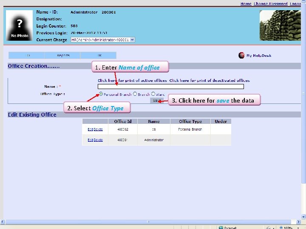Click the Under column header

click(x=221, y=122)
